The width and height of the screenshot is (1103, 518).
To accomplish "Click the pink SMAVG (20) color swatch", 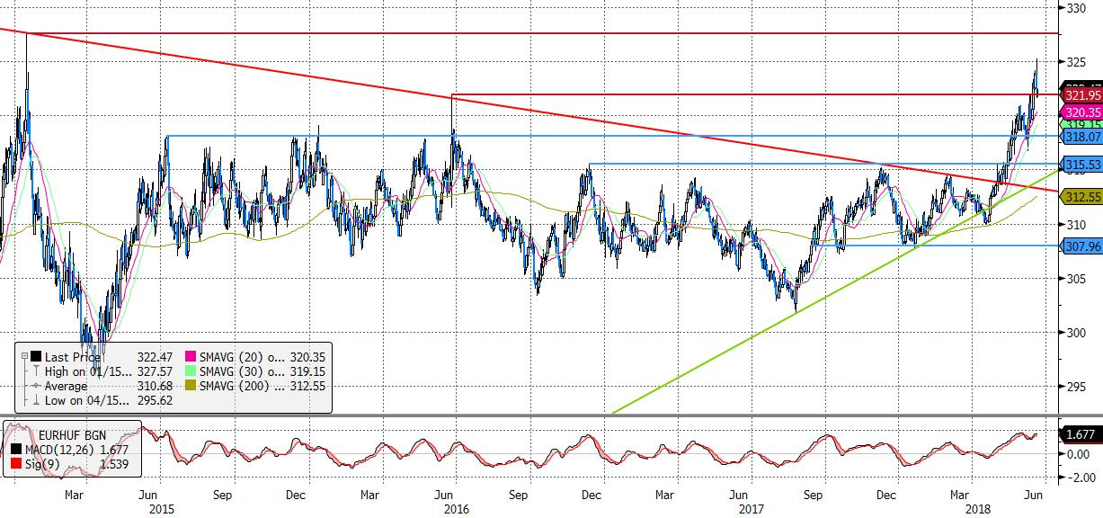I will tap(191, 357).
